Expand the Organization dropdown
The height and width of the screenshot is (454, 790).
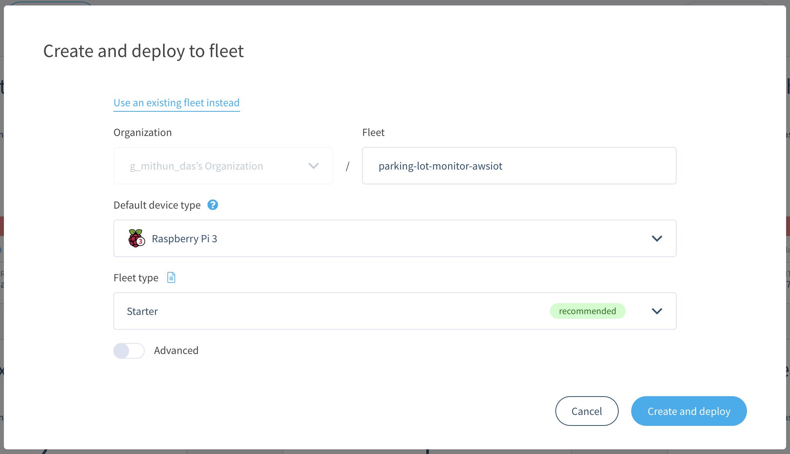click(x=313, y=166)
